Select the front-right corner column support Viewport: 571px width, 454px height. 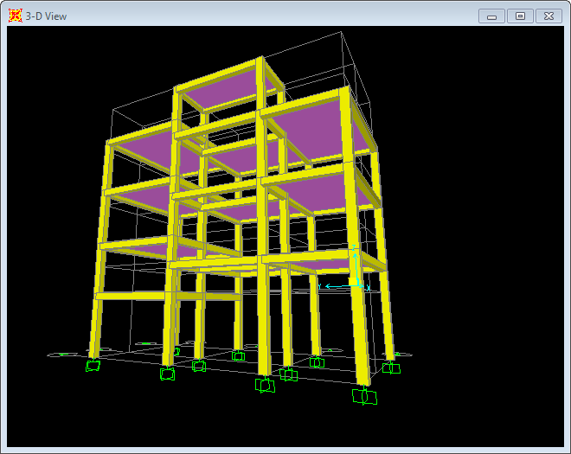pyautogui.click(x=364, y=396)
